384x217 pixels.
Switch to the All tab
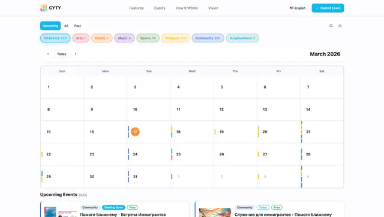coord(66,26)
